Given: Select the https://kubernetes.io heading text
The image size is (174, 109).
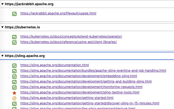Looking at the screenshot, I should point(22,27).
